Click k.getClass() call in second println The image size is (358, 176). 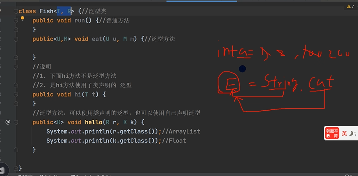click(134, 141)
